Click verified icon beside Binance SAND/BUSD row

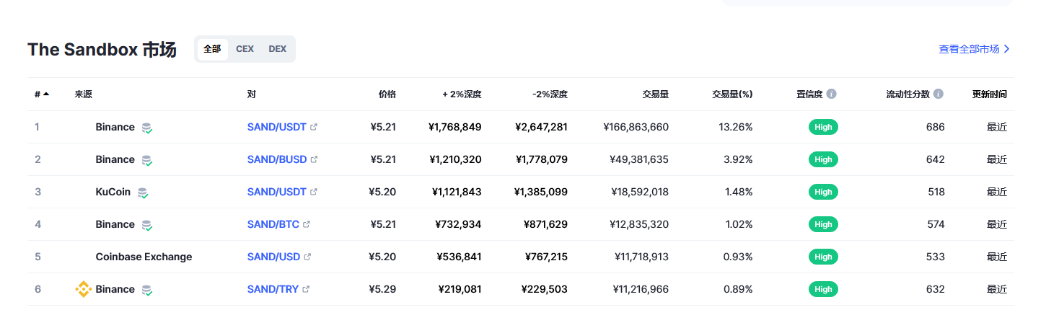coord(146,160)
